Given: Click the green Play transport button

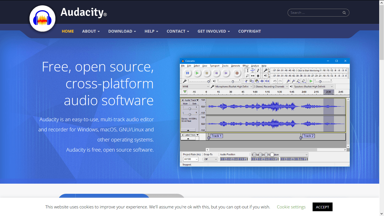Looking at the screenshot, I should 197,73.
